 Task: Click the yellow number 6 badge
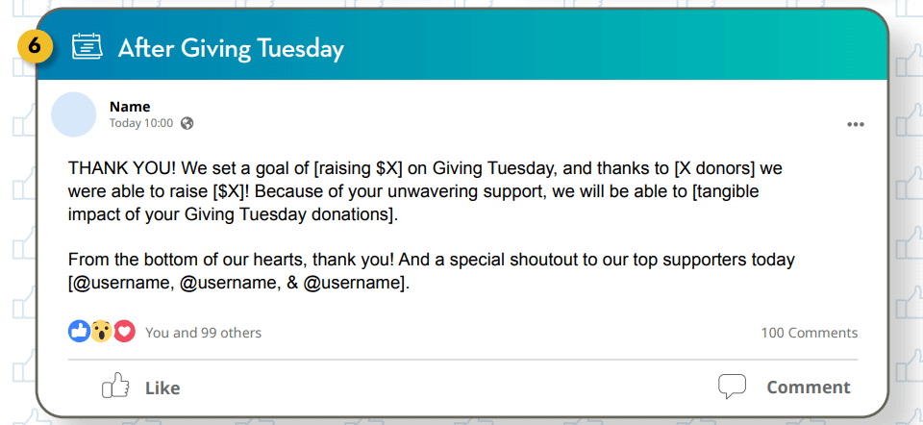[x=36, y=47]
